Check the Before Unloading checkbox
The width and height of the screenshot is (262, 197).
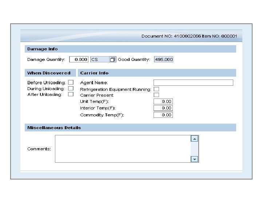pos(71,82)
